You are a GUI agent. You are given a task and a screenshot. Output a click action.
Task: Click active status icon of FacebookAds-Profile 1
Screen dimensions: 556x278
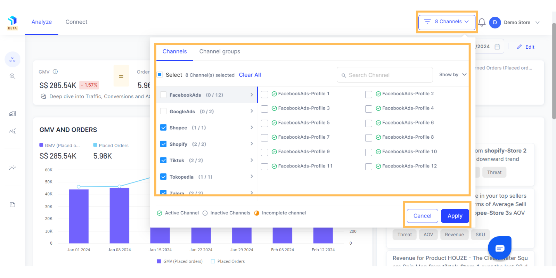pyautogui.click(x=274, y=94)
